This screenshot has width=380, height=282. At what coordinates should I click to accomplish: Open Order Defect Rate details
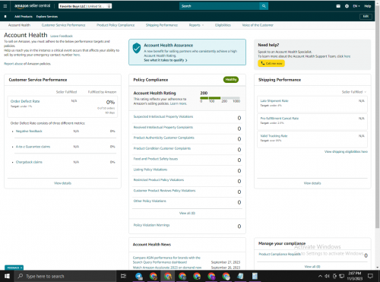[x=25, y=101]
